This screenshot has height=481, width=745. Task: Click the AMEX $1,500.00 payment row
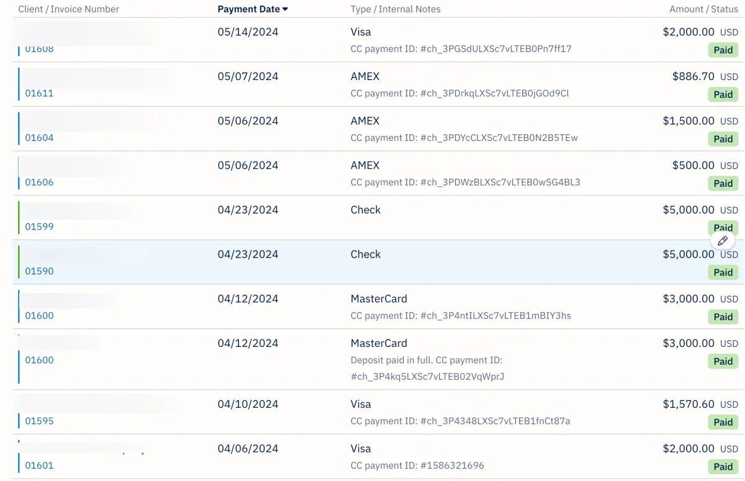(379, 129)
